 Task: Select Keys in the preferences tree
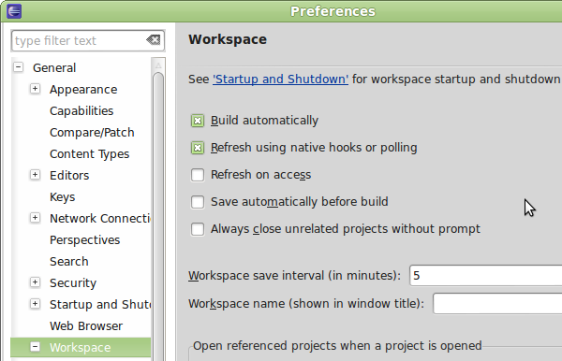point(63,197)
